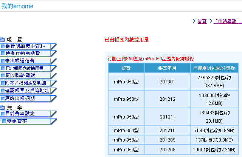Click the folder icon beside 費率

point(2,107)
